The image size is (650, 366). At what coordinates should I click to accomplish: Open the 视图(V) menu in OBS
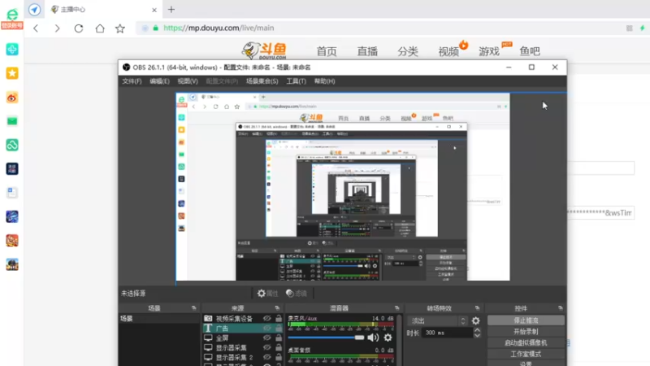click(188, 81)
